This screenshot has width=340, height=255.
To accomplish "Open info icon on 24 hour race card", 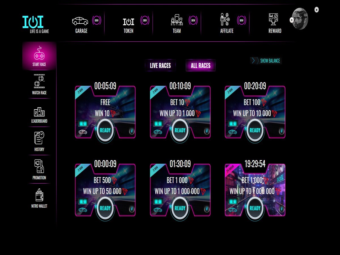I will (x=281, y=209).
